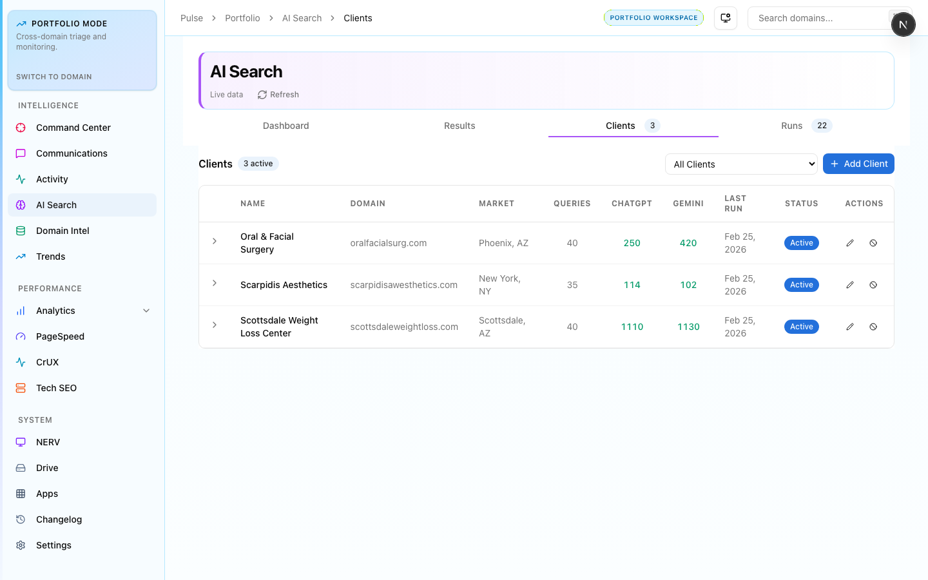Viewport: 928px width, 580px height.
Task: Open the user avatar menu
Action: click(x=903, y=24)
